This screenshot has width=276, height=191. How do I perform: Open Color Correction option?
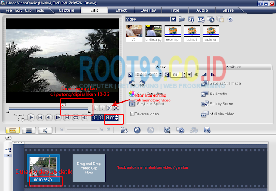(x=146, y=94)
